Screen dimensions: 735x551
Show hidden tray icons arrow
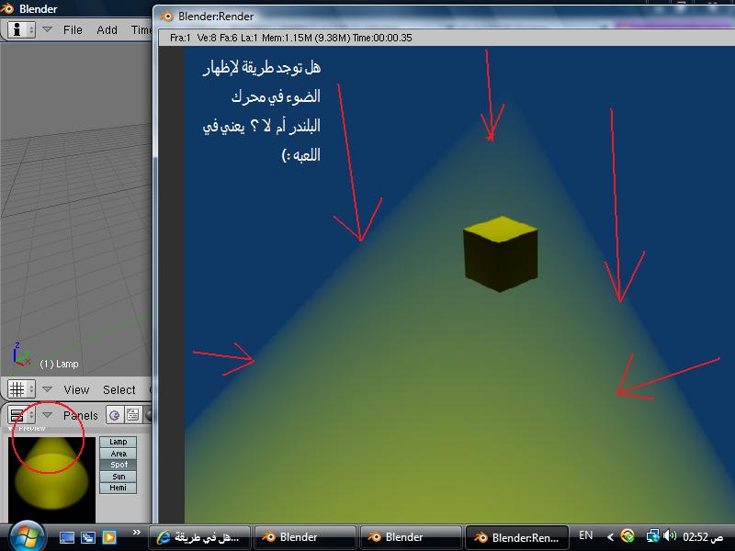pos(610,537)
